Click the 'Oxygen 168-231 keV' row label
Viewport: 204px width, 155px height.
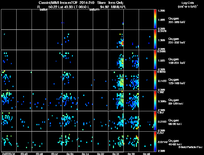(177, 61)
